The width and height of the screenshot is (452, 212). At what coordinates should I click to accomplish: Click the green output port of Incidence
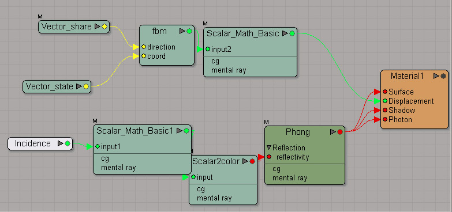[68, 143]
